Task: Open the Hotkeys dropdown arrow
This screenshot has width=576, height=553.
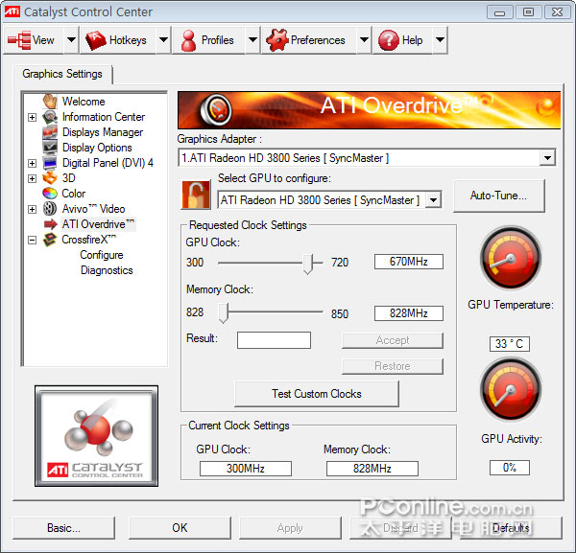Action: 163,40
